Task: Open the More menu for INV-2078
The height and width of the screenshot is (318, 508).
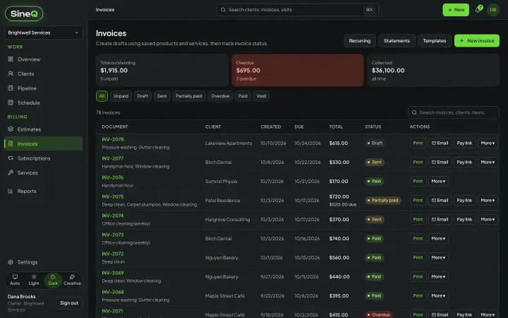Action: coord(488,143)
